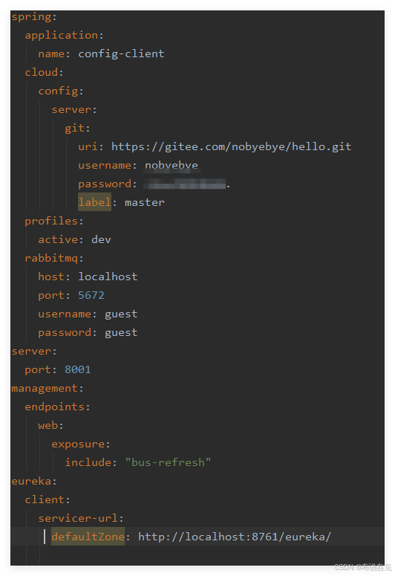Click the highlighted defaultZone key
Viewport: 395px width, 576px height.
pyautogui.click(x=88, y=537)
